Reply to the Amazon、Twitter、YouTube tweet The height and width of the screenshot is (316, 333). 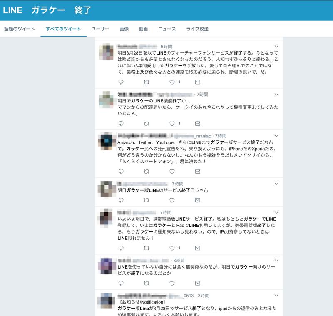pos(121,172)
